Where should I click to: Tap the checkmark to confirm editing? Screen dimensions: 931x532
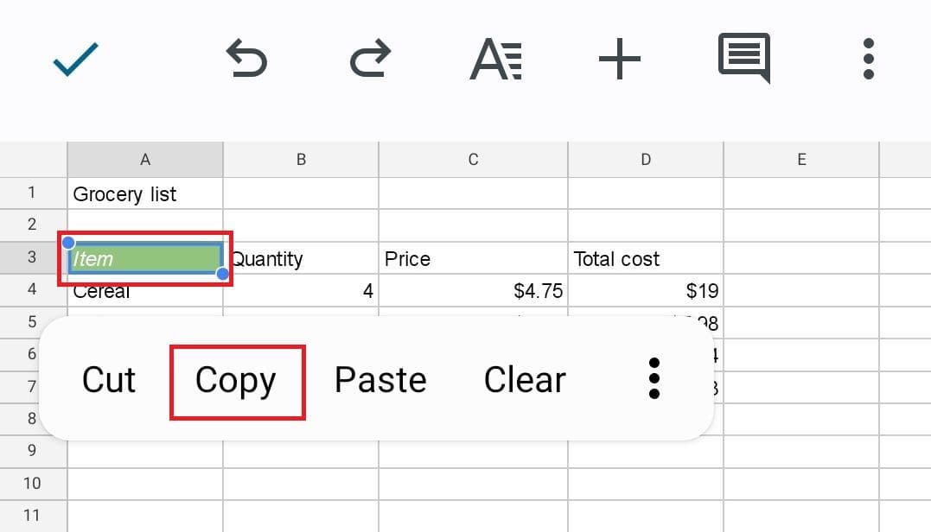click(x=76, y=60)
